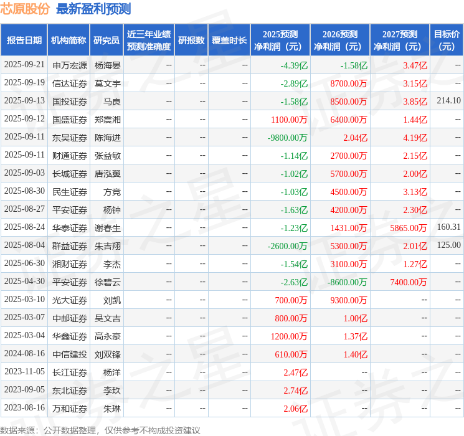Click the 研究员 column header
The width and height of the screenshot is (464, 436).
[107, 40]
